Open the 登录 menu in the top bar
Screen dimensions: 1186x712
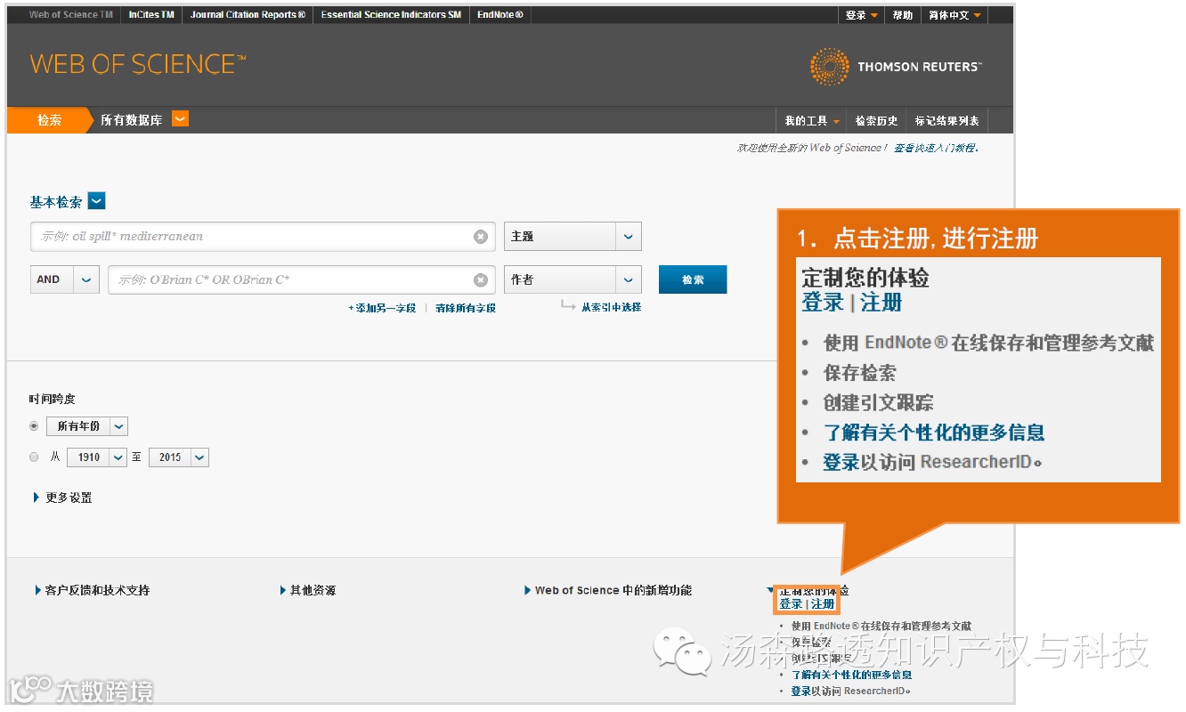point(862,15)
